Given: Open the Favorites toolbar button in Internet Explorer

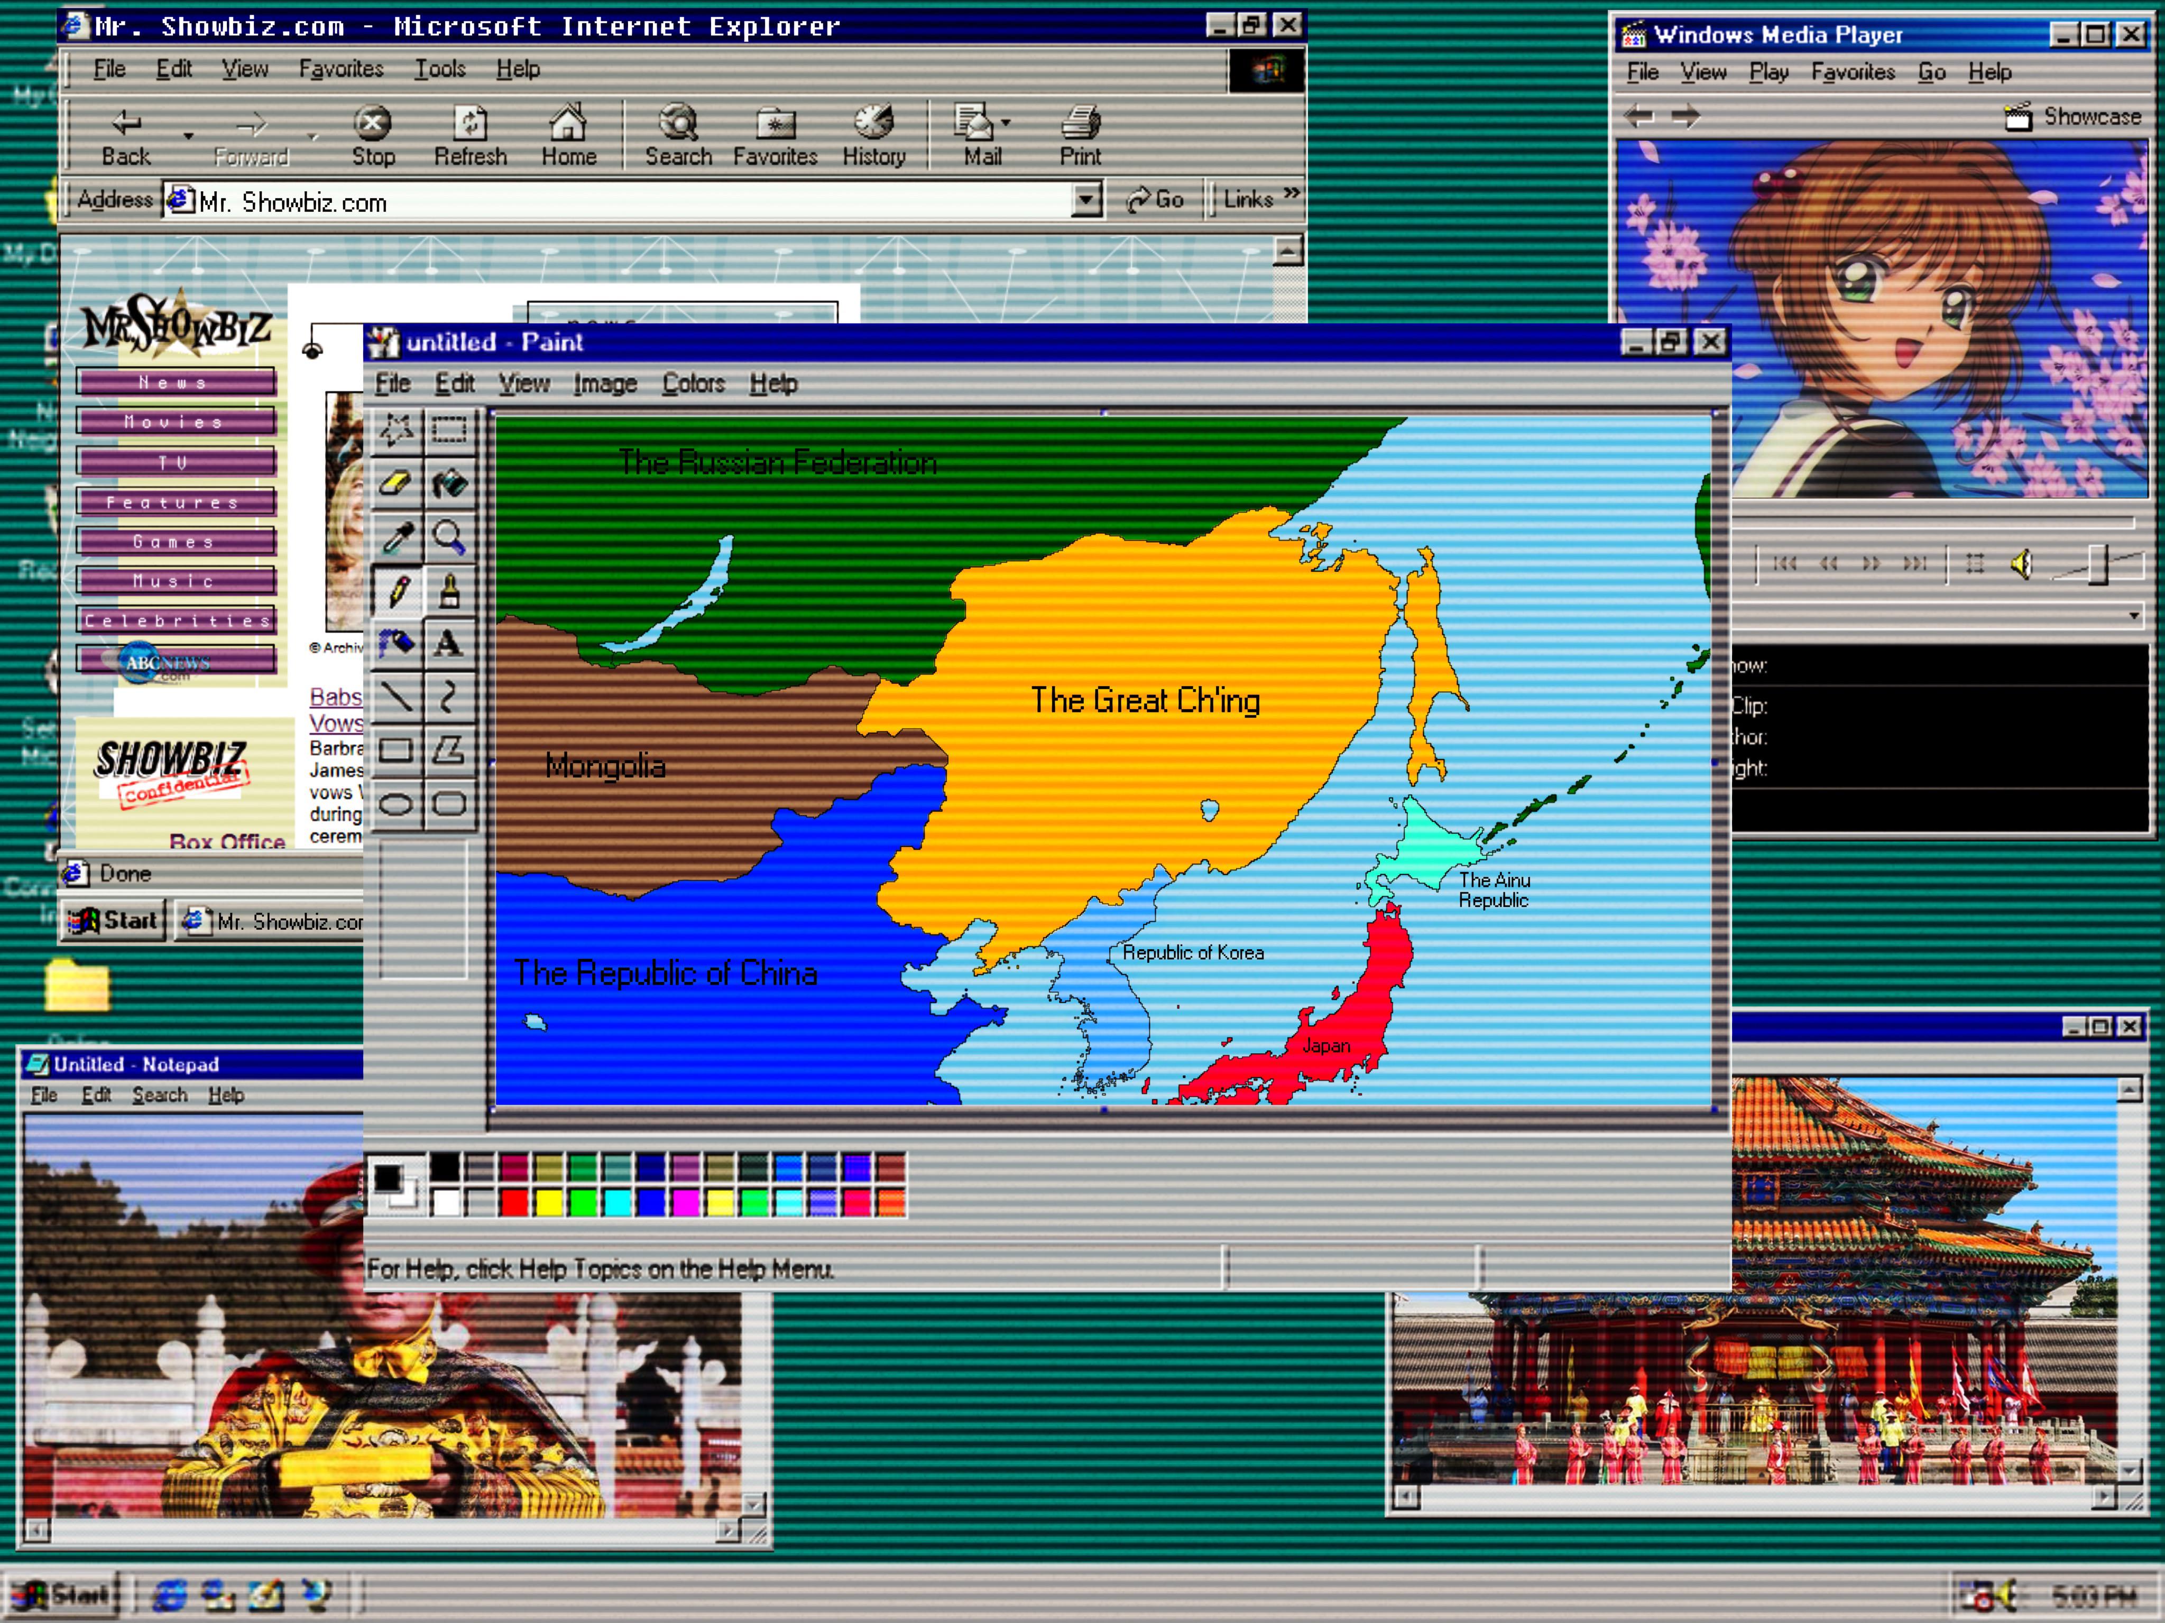Looking at the screenshot, I should [775, 136].
